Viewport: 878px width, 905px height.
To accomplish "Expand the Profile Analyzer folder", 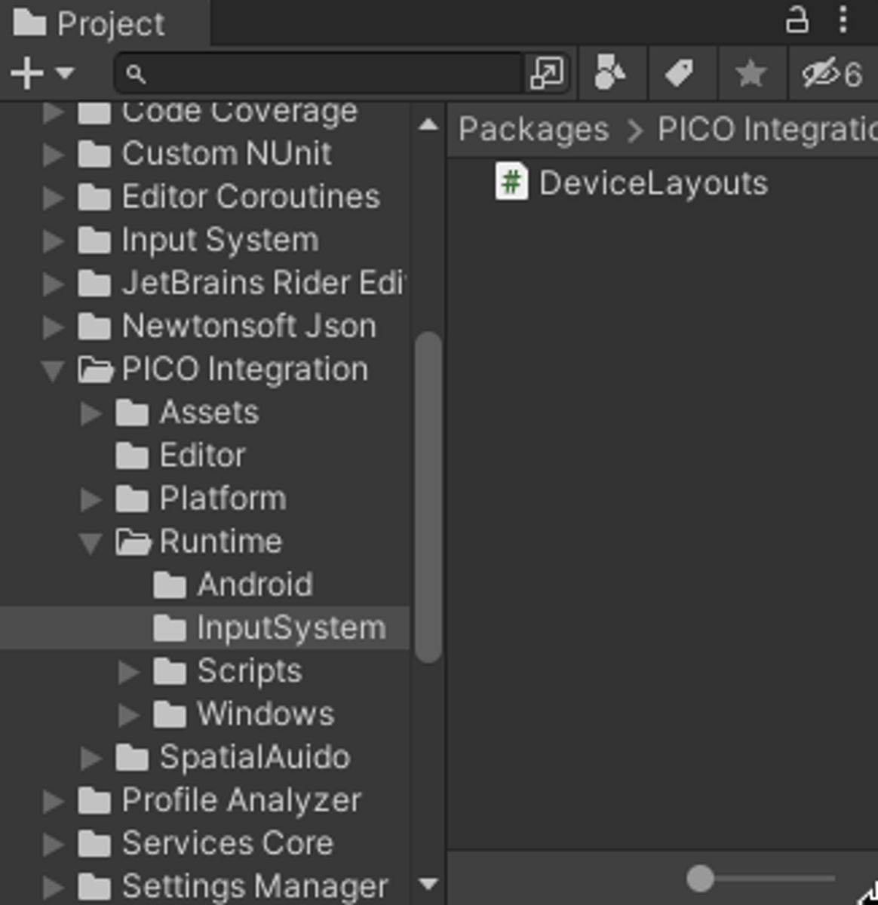I will point(53,800).
